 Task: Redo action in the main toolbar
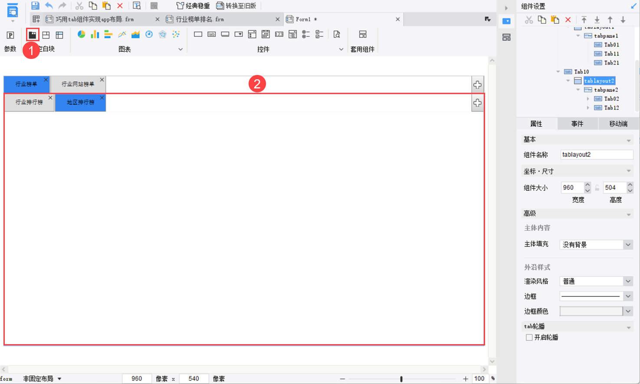click(62, 6)
